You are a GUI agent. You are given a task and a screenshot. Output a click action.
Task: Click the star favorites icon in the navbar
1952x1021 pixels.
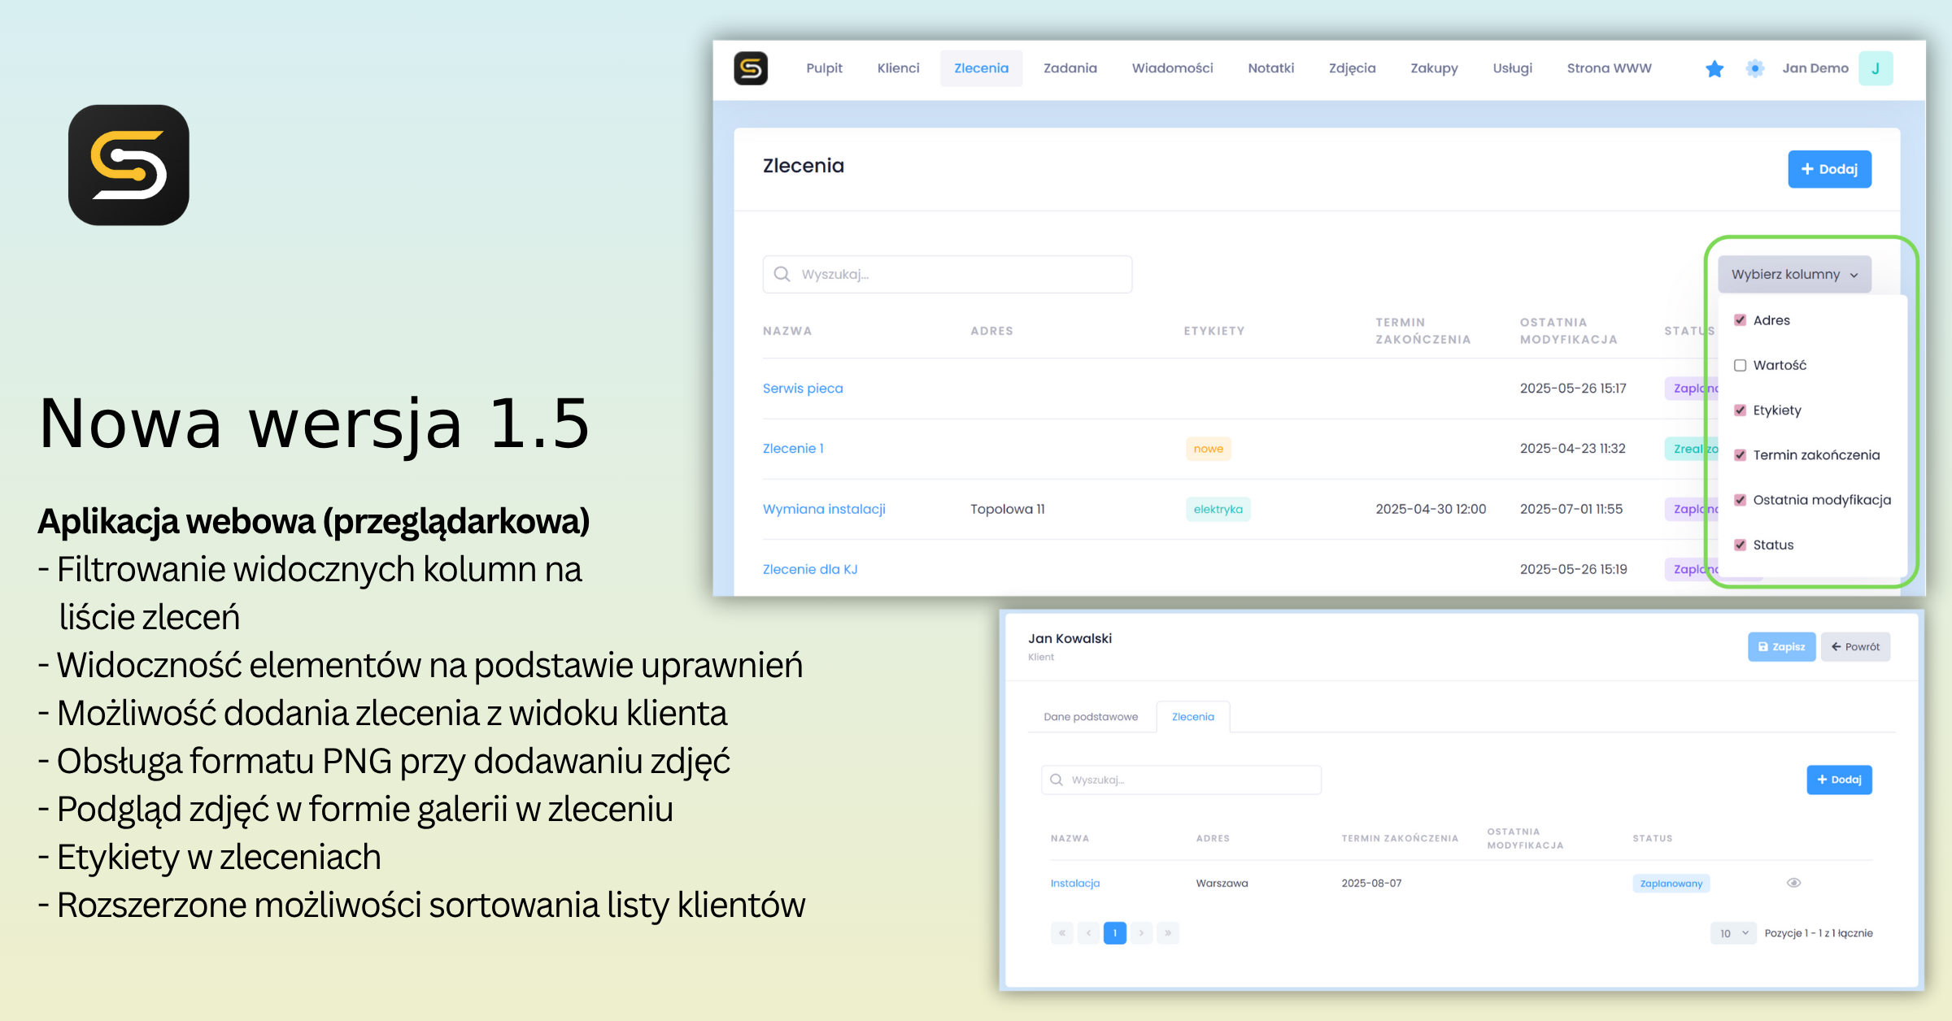click(1715, 68)
